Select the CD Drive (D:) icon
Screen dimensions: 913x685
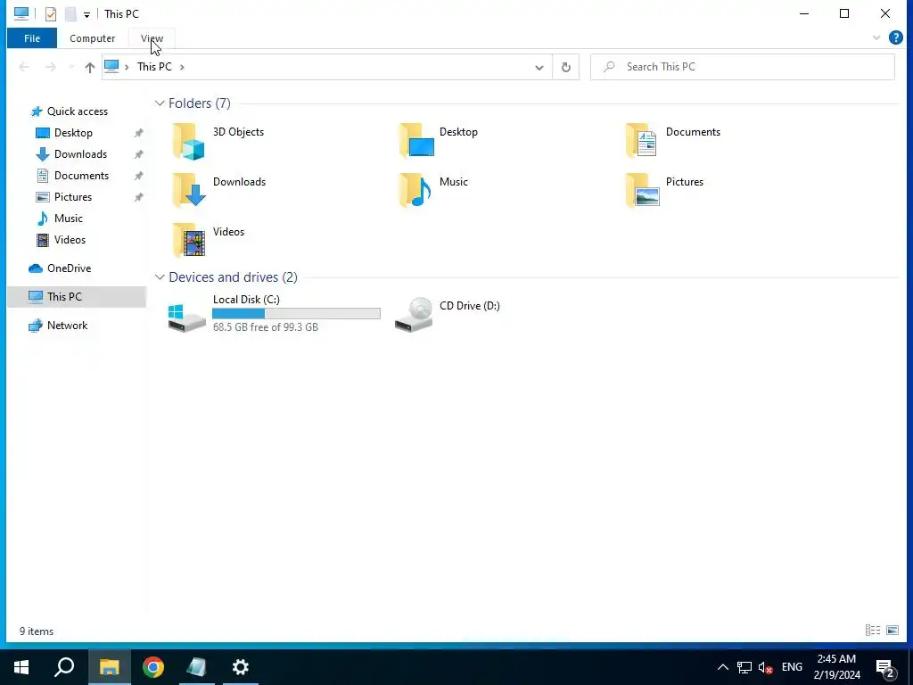point(414,315)
